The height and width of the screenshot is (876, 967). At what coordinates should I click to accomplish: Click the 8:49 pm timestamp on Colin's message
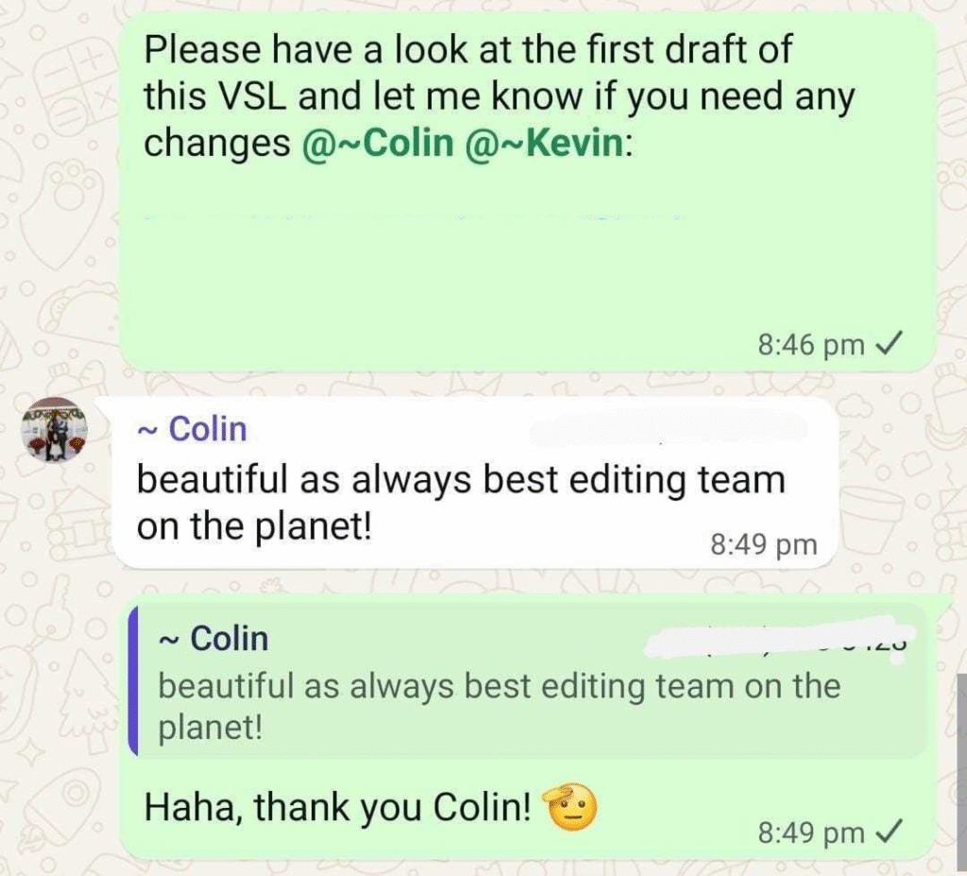(764, 544)
